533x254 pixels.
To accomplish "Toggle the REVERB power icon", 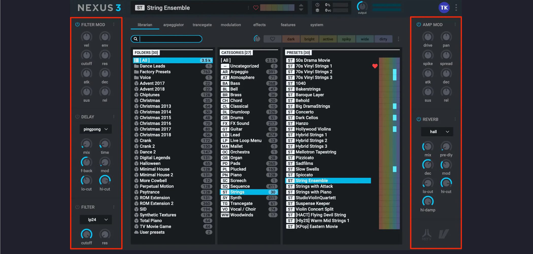I will click(x=419, y=119).
